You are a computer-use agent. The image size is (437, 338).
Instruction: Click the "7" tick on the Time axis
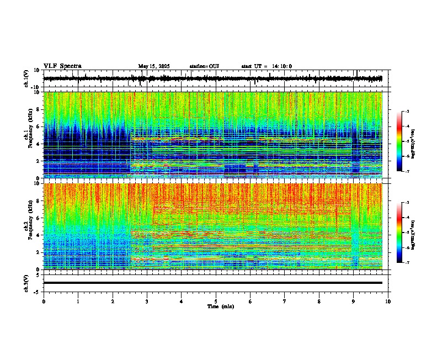[285, 302]
